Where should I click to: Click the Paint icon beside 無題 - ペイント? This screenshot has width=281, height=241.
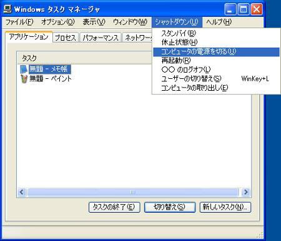24,79
